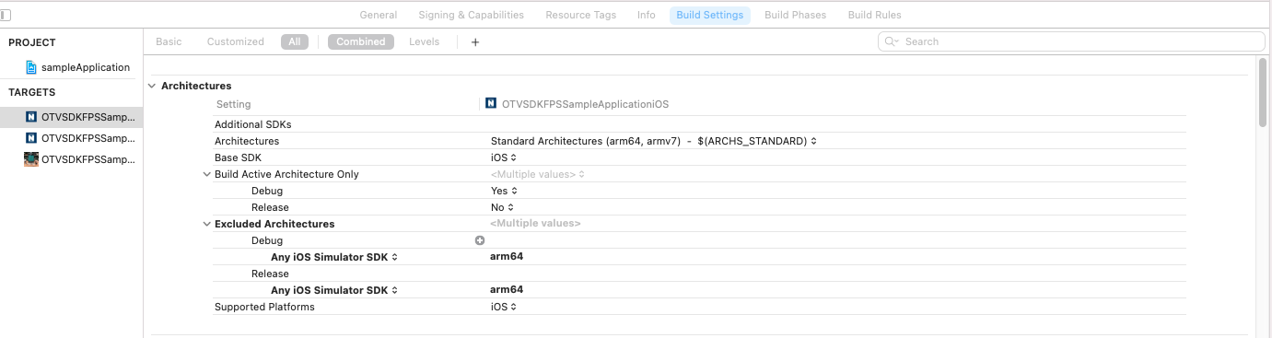Select the sampleApplication project icon
The height and width of the screenshot is (338, 1272).
[31, 67]
